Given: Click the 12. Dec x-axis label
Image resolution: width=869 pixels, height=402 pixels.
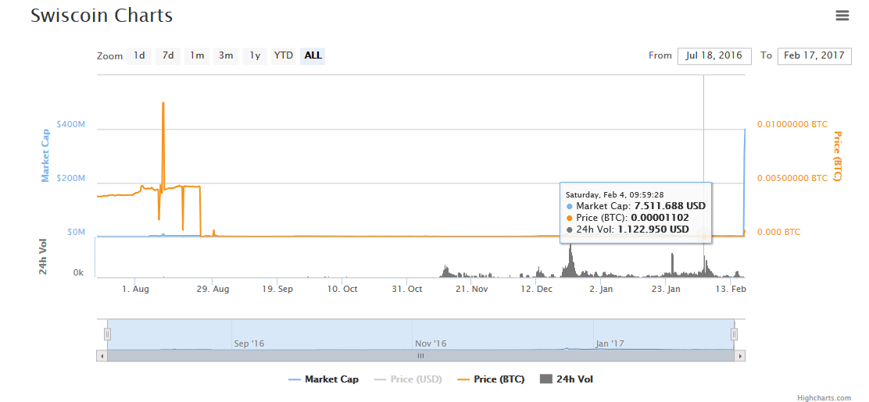Looking at the screenshot, I should click(536, 289).
